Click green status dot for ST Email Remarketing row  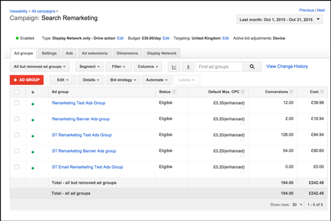33,168
